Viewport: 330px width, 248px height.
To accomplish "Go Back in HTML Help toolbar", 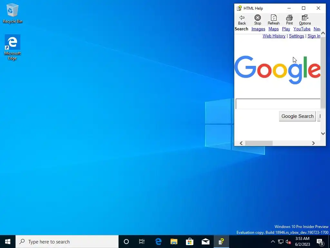I will [242, 20].
